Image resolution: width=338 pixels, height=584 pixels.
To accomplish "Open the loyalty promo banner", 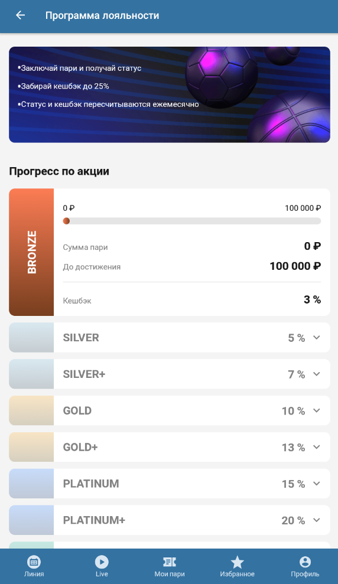I will (170, 94).
